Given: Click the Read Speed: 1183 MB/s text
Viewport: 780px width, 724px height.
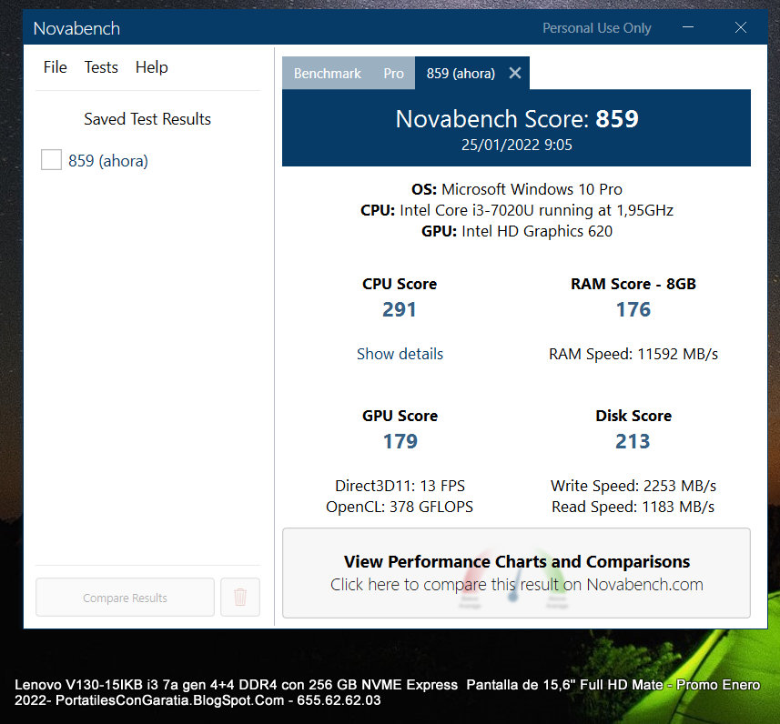Looking at the screenshot, I should pos(633,507).
